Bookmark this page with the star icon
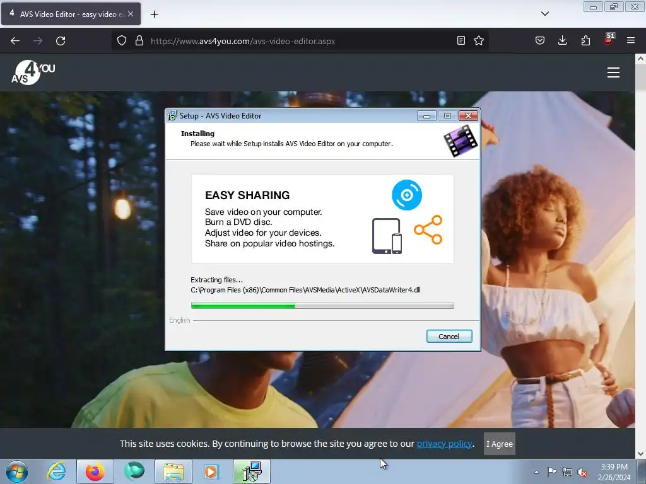This screenshot has height=484, width=646. click(479, 40)
